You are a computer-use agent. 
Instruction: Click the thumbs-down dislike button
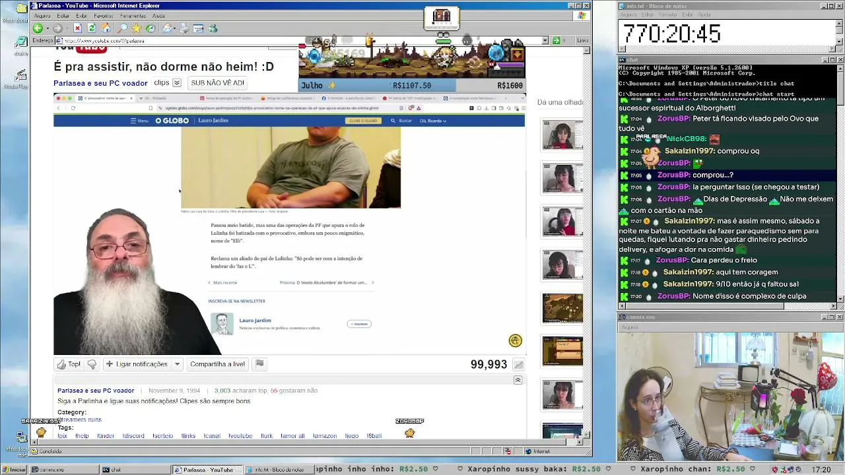click(x=92, y=364)
